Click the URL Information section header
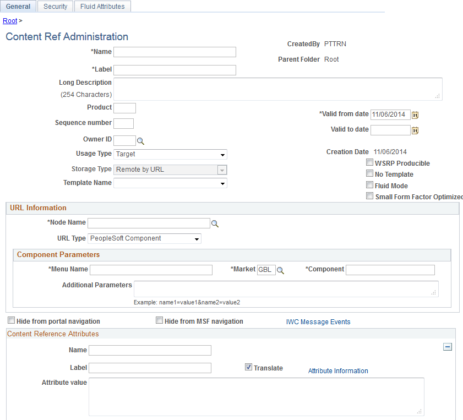 (x=232, y=208)
